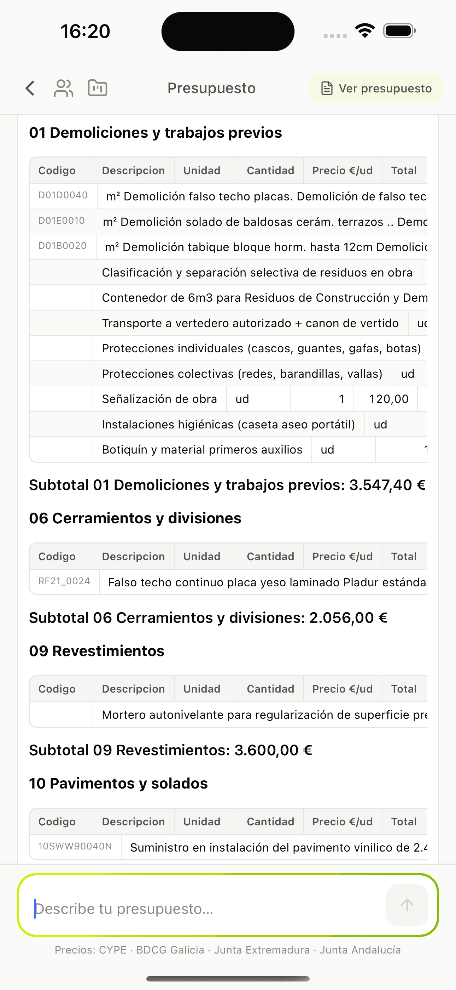Click Descripcion header in Demoliciones table
Viewport: 456px width, 990px height.
click(133, 170)
